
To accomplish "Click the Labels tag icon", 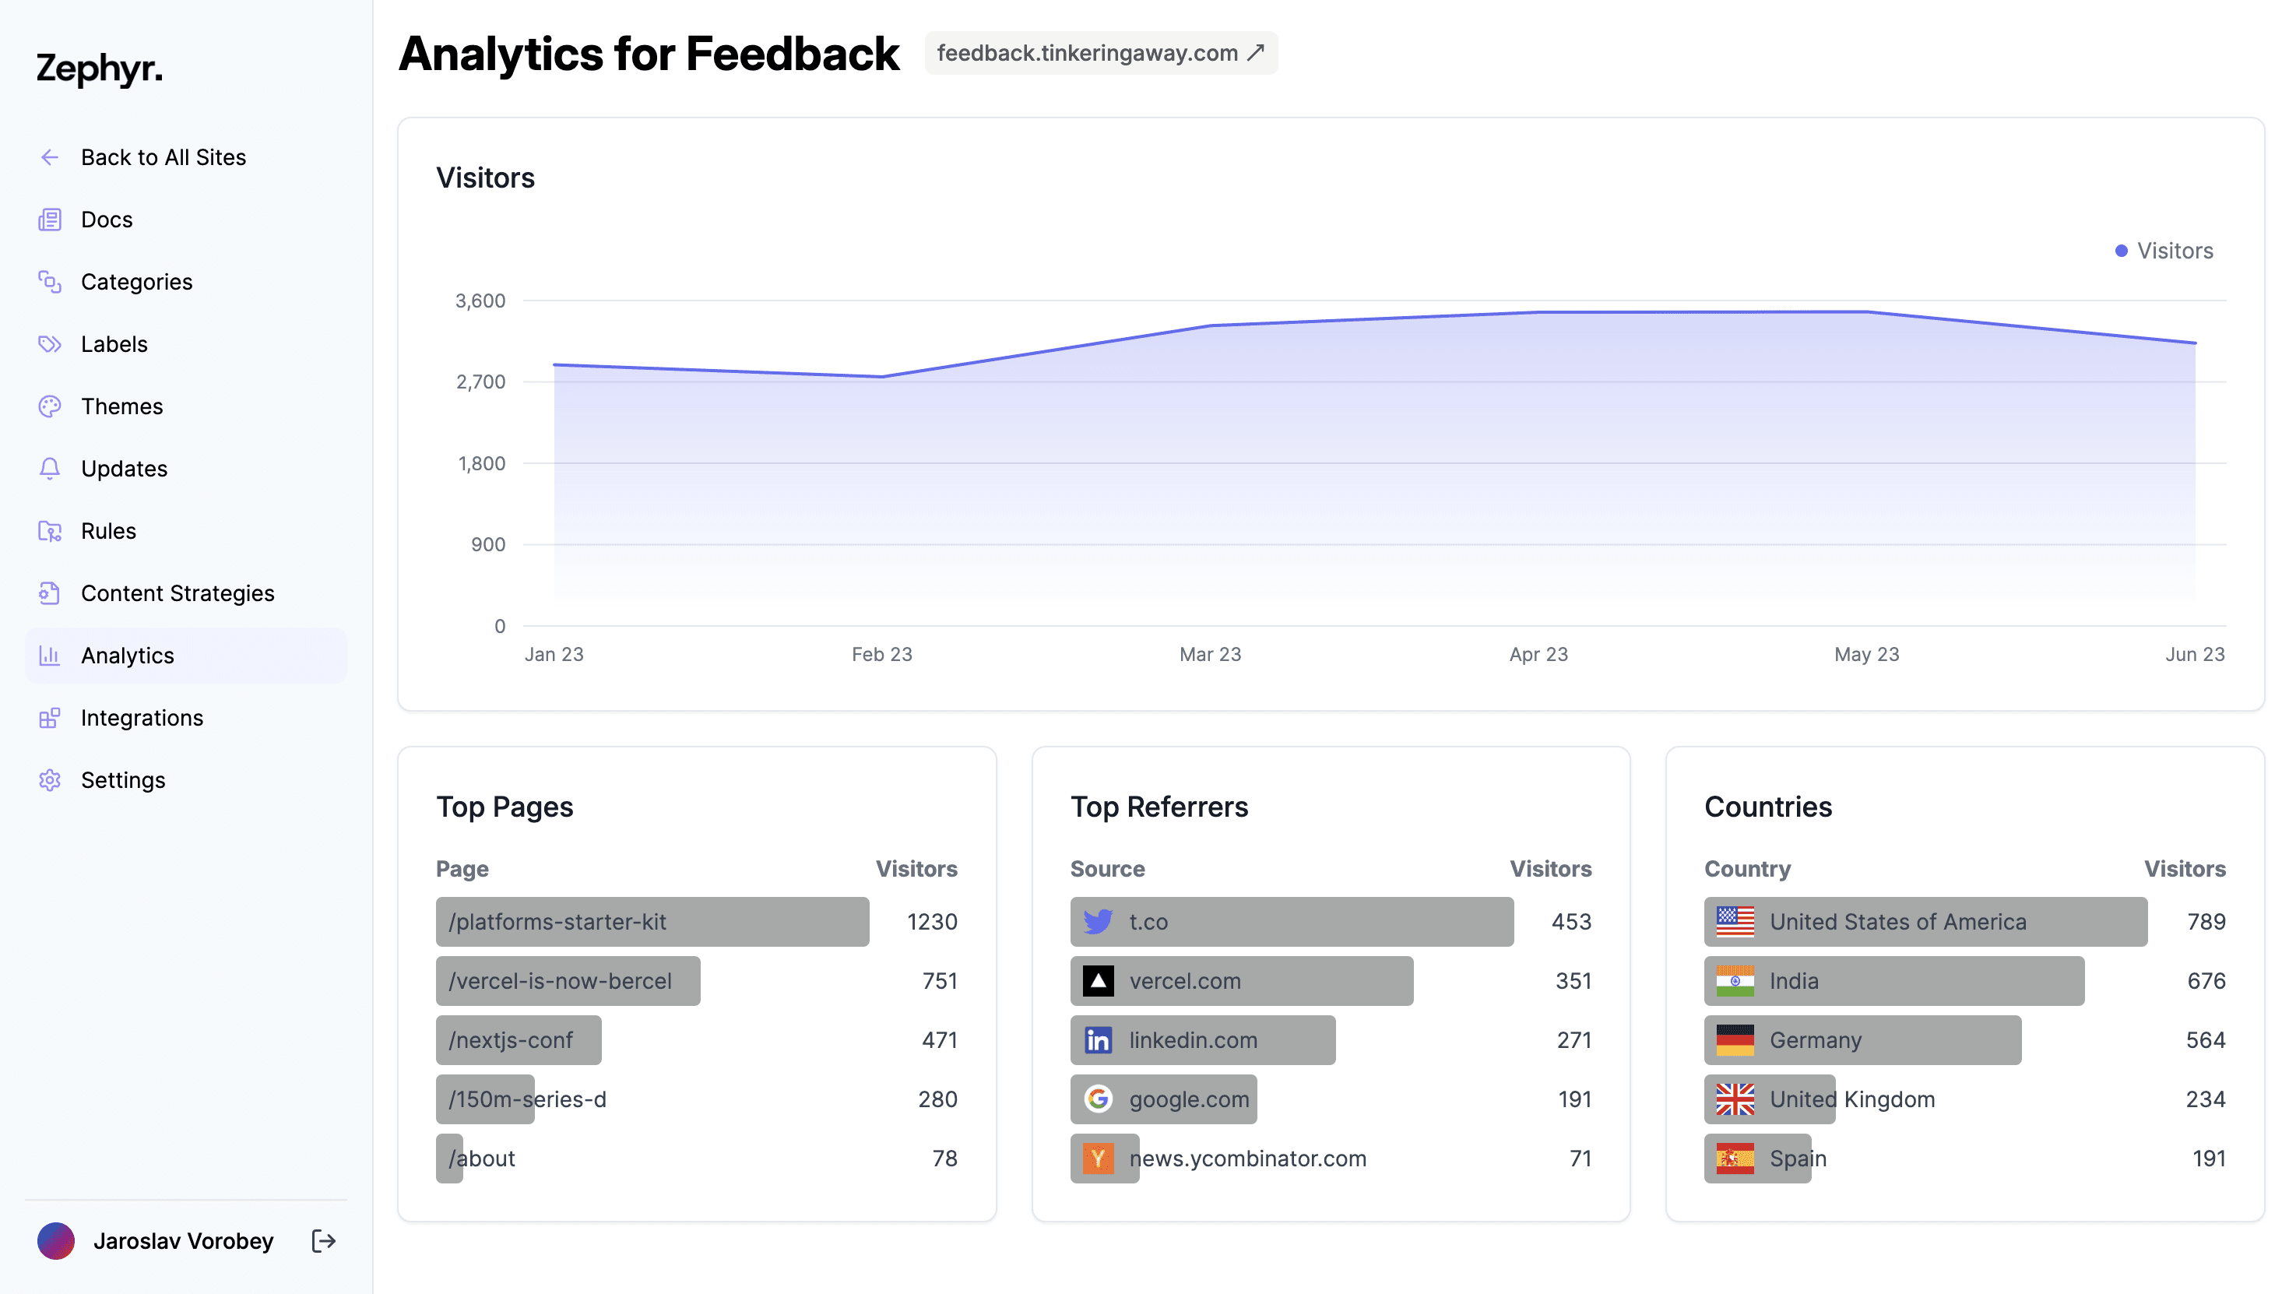I will point(50,344).
